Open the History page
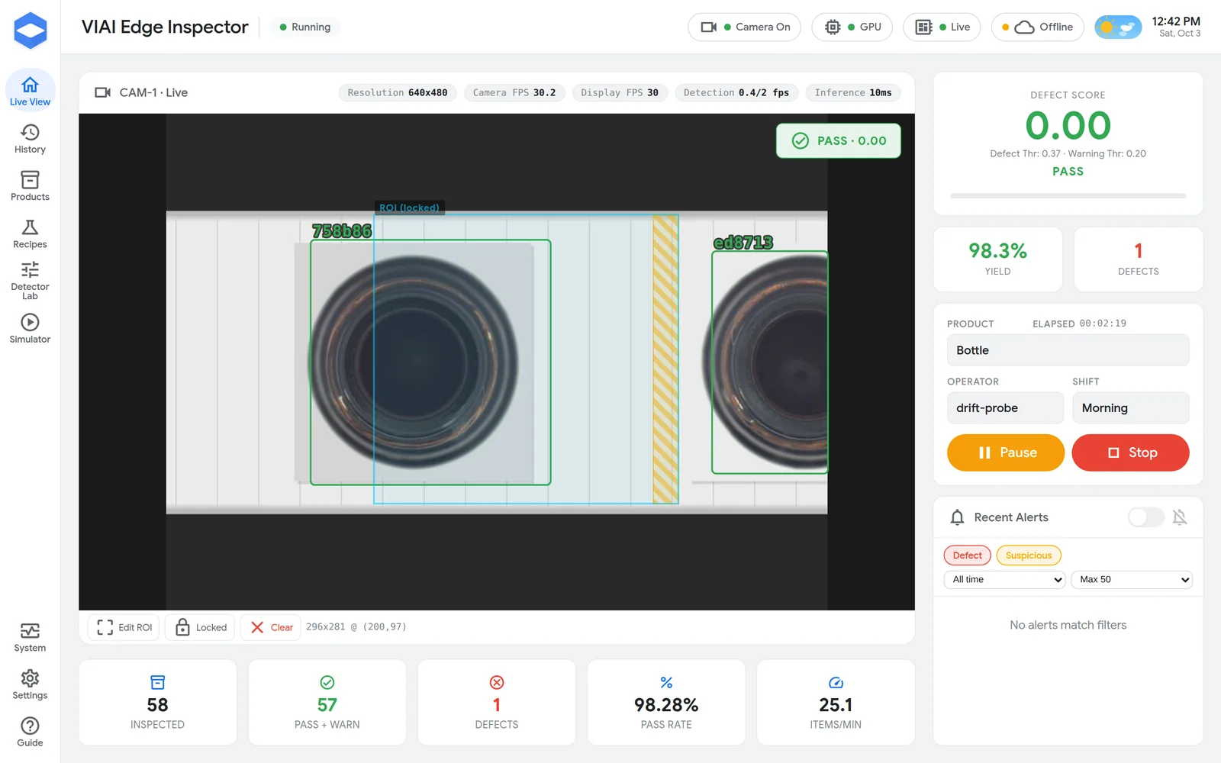Viewport: 1221px width, 763px height. 30,139
